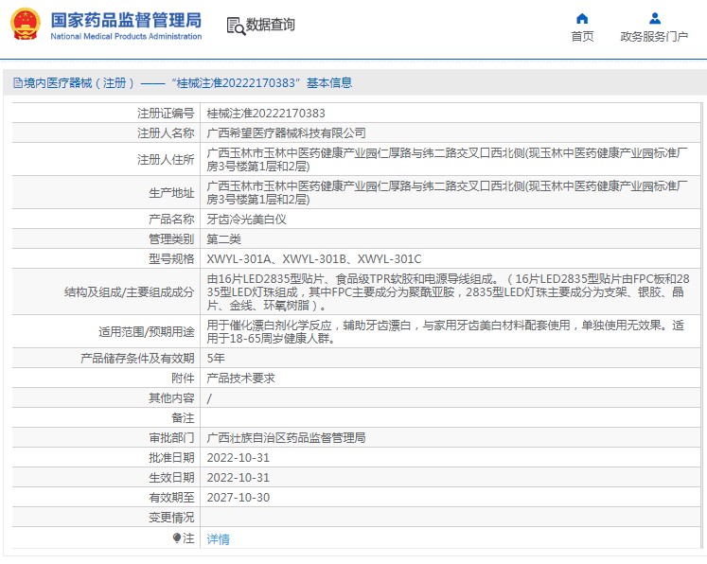
Task: Select expiry date 2027-10-30
Action: (239, 497)
